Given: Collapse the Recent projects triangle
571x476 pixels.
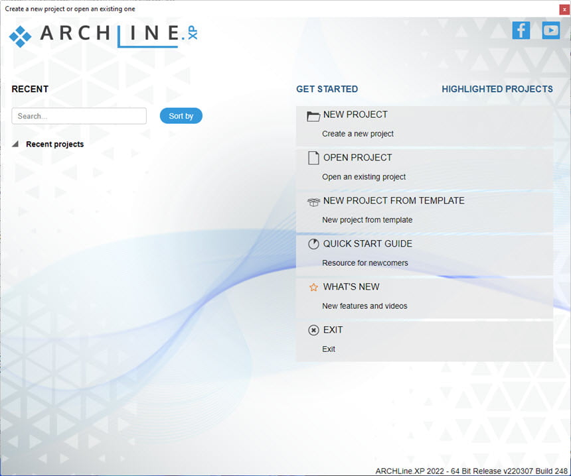Looking at the screenshot, I should pyautogui.click(x=15, y=144).
